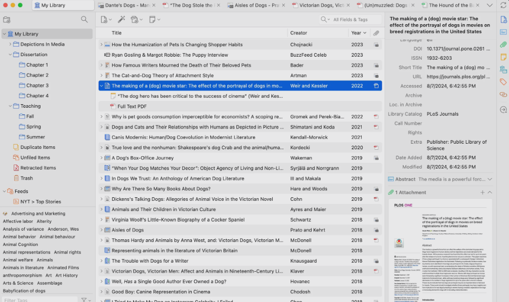Sort by the Creator column header
Screen dimensions: 509x302
point(299,33)
